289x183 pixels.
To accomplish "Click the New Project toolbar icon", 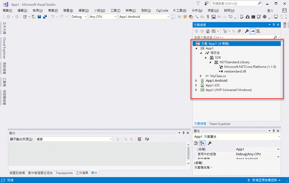I will click(x=25, y=17).
